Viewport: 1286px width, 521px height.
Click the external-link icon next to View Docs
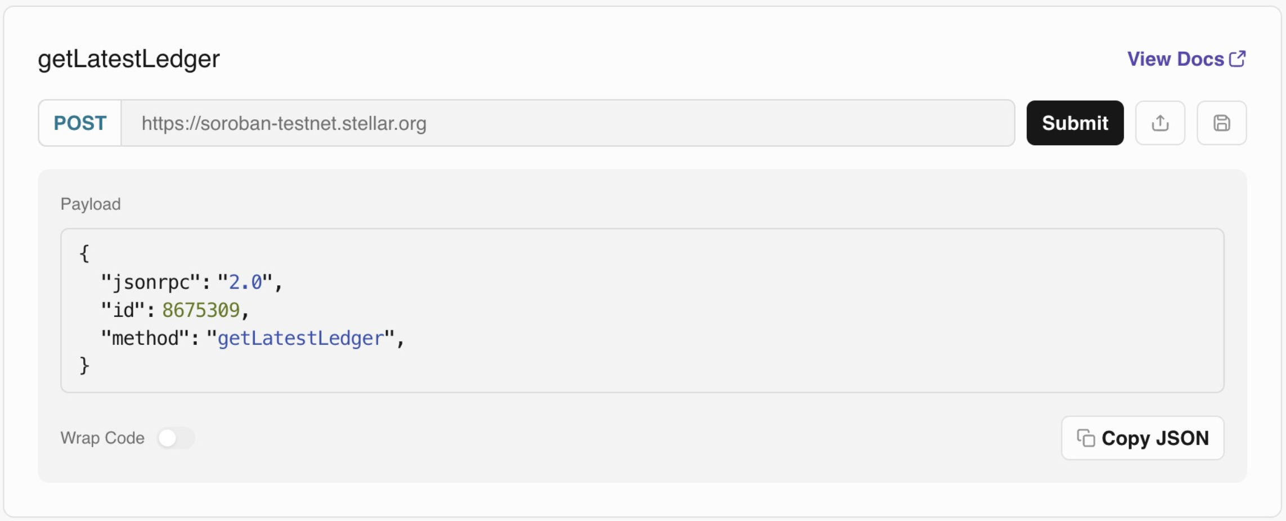[x=1238, y=58]
